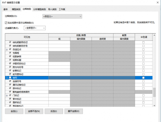Open the 过滤器列表 <全部显示> dropdown
The height and width of the screenshot is (122, 161).
pos(35,28)
